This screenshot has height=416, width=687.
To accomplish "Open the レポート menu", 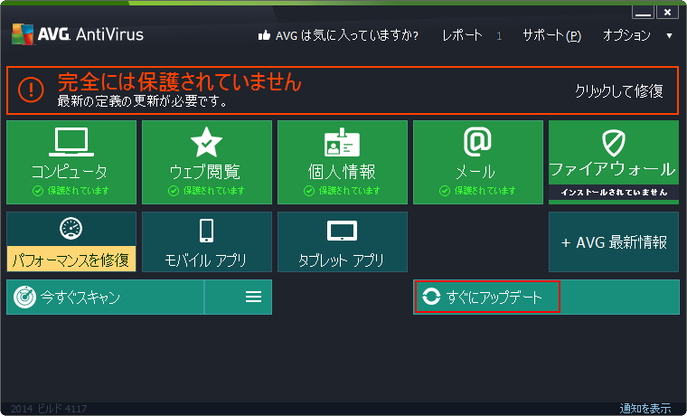I will 462,35.
